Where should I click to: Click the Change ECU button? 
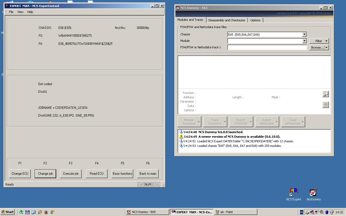point(20,174)
